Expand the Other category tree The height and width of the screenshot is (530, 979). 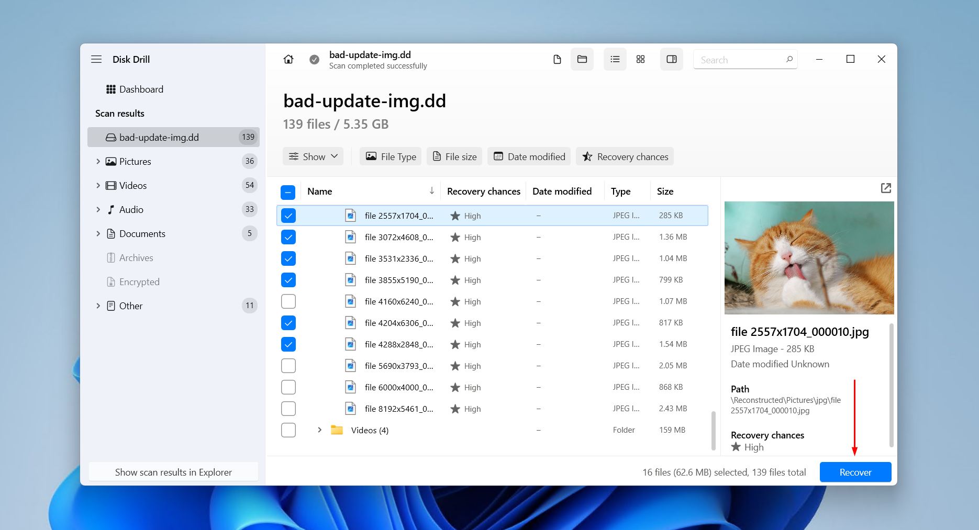(x=98, y=306)
